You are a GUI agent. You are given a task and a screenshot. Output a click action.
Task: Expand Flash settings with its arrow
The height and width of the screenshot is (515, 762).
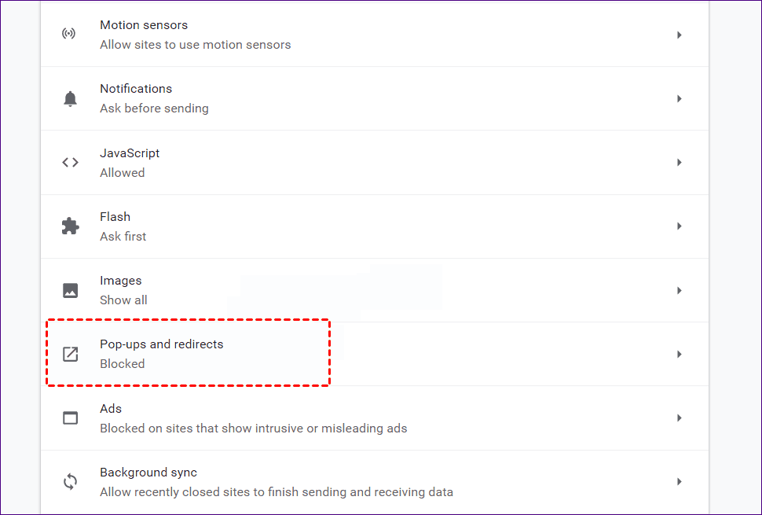coord(679,226)
